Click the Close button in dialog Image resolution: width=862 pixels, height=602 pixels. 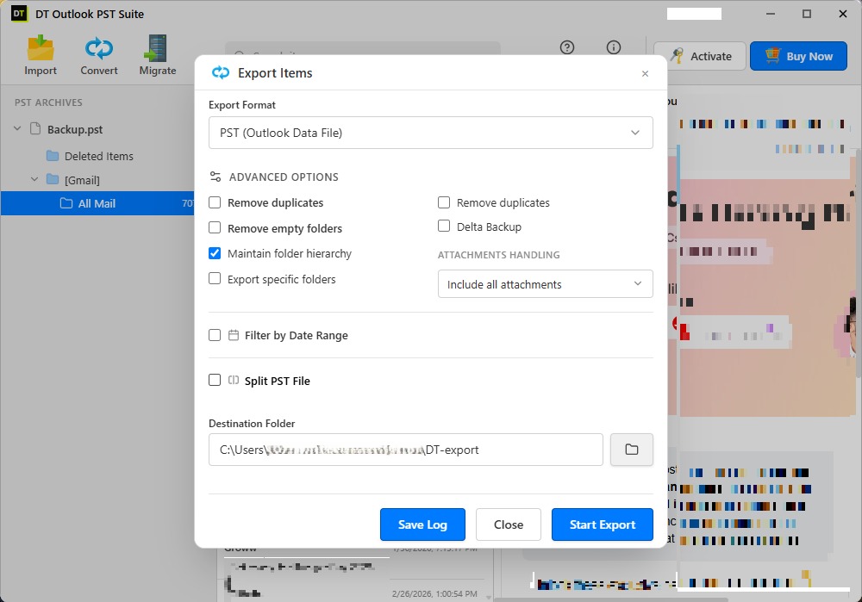click(x=508, y=524)
